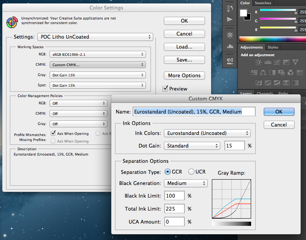The width and height of the screenshot is (306, 240).
Task: Add a Color Balance adjustment
Action: point(262,72)
